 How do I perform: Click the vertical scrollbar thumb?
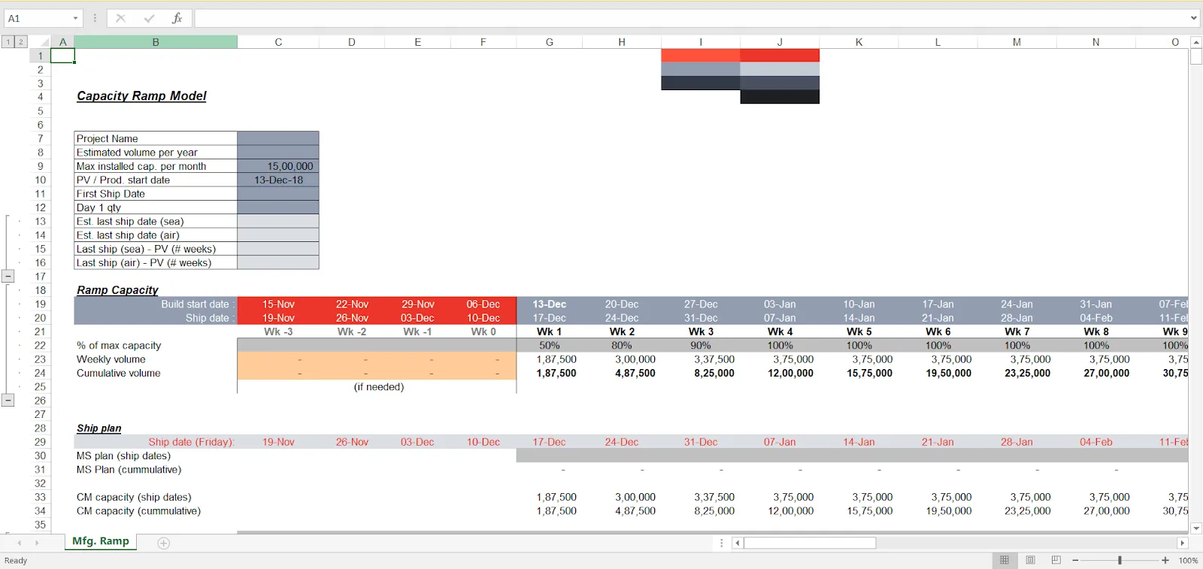point(1196,56)
